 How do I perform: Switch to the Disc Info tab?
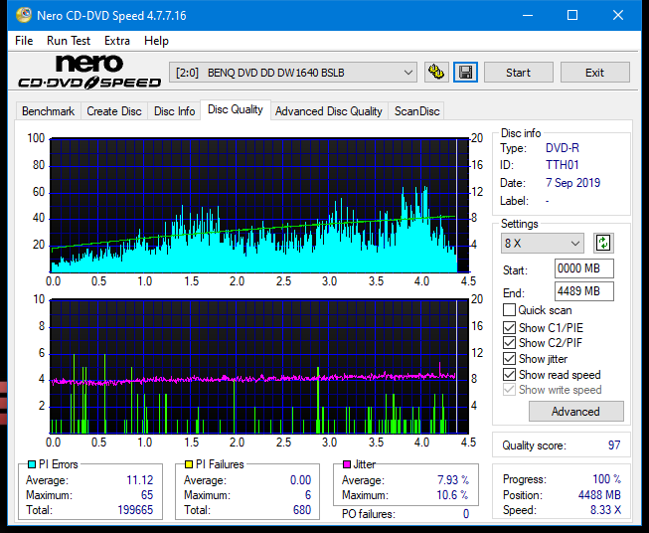(174, 111)
